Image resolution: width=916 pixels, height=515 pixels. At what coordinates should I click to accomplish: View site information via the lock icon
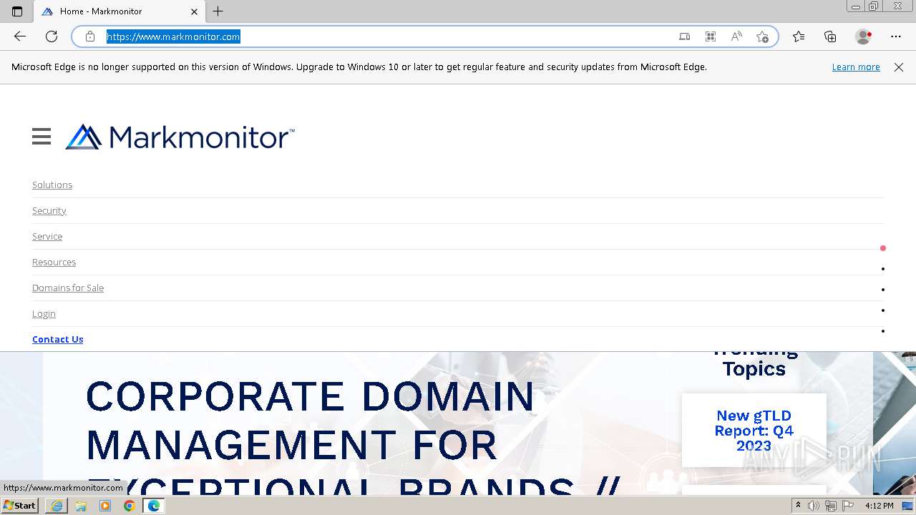pyautogui.click(x=90, y=36)
